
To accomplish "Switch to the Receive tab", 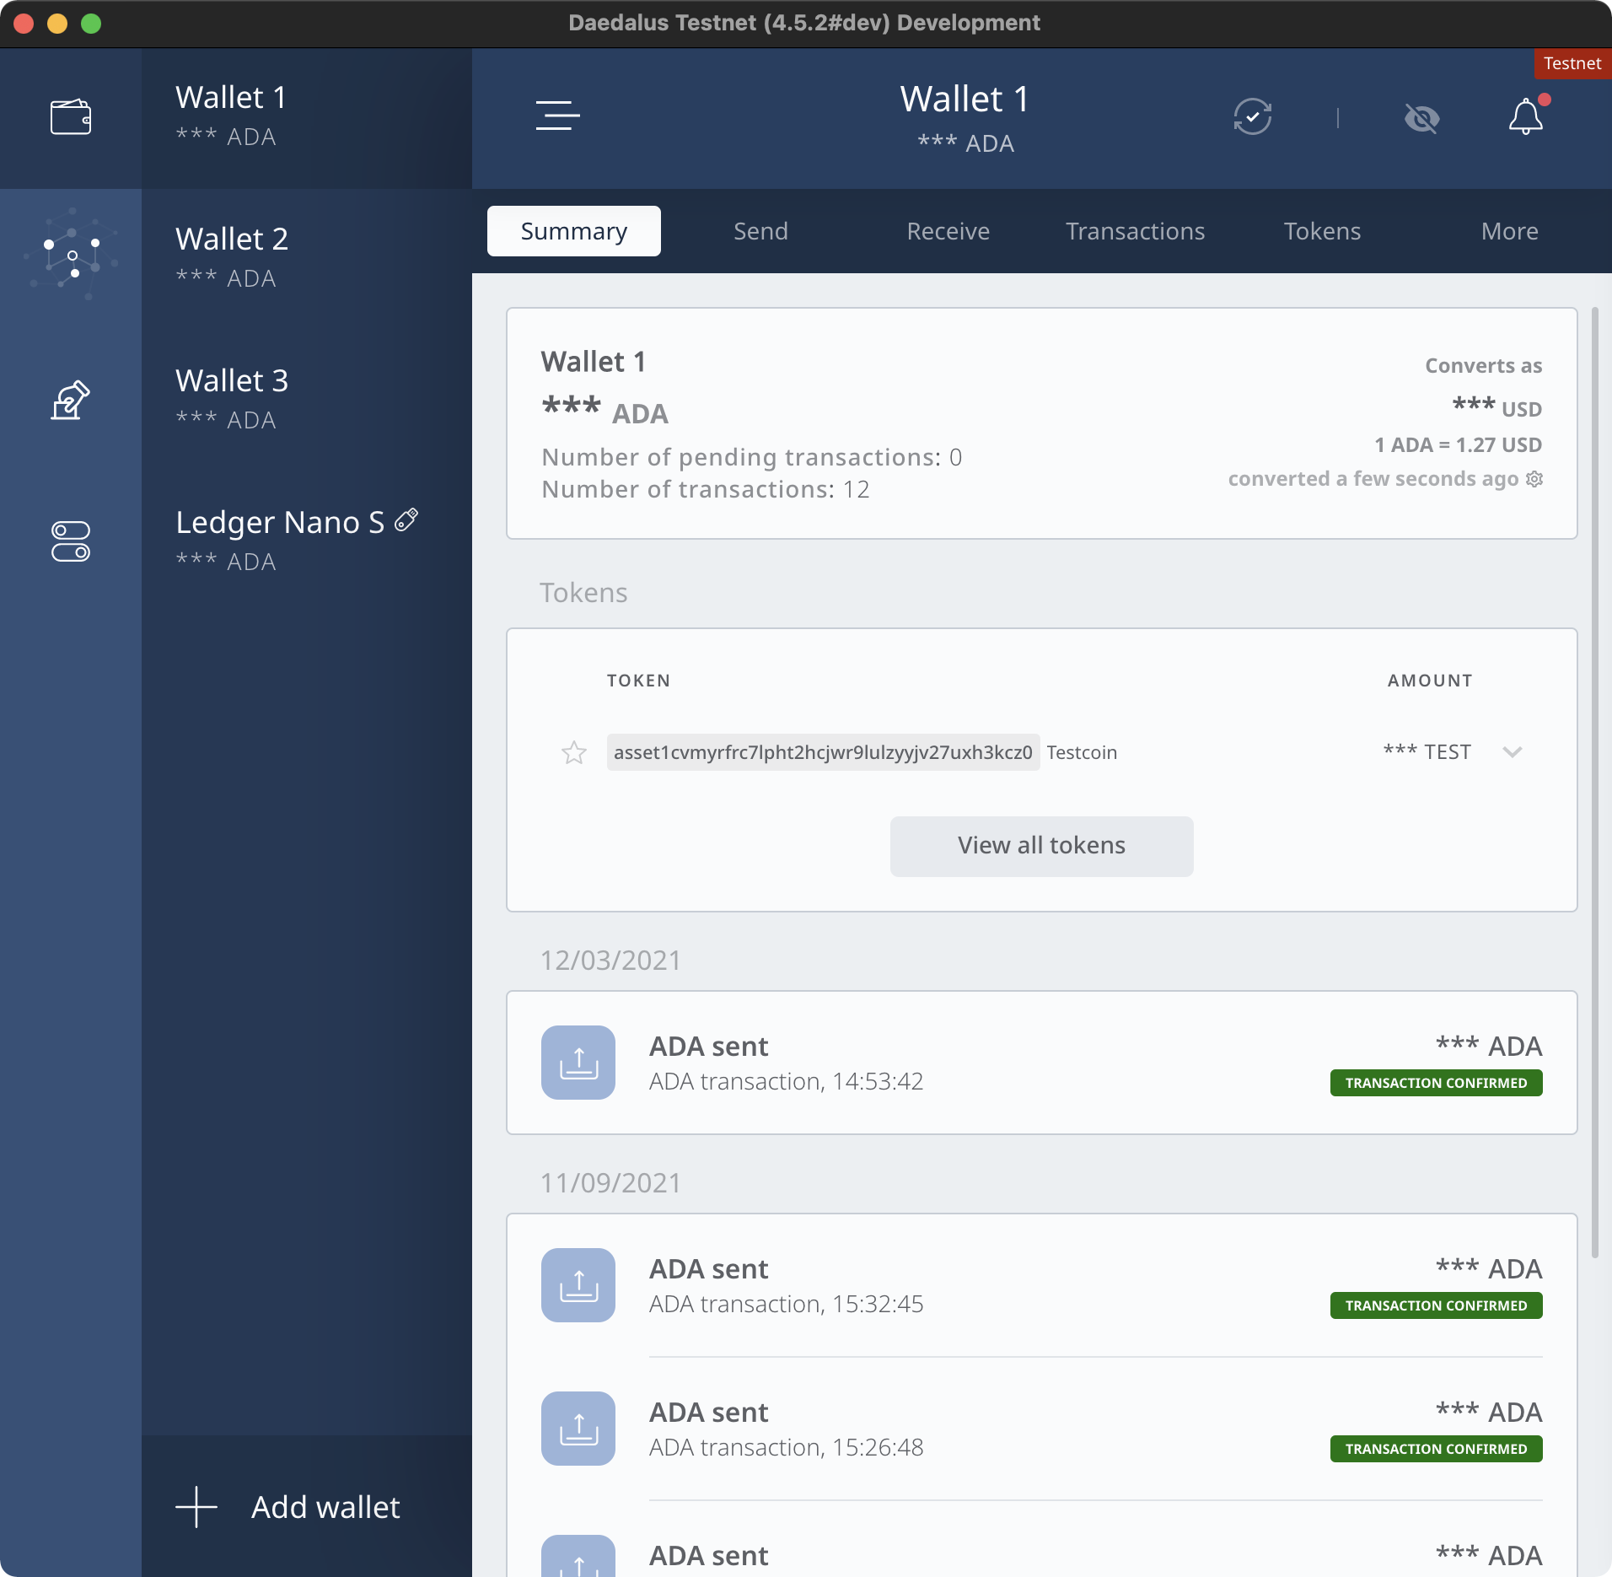I will (948, 231).
